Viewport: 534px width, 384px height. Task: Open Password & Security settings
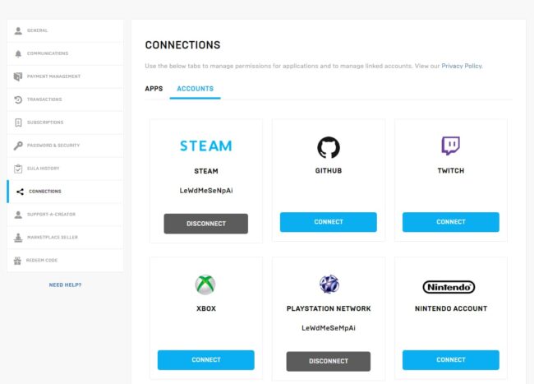click(53, 146)
